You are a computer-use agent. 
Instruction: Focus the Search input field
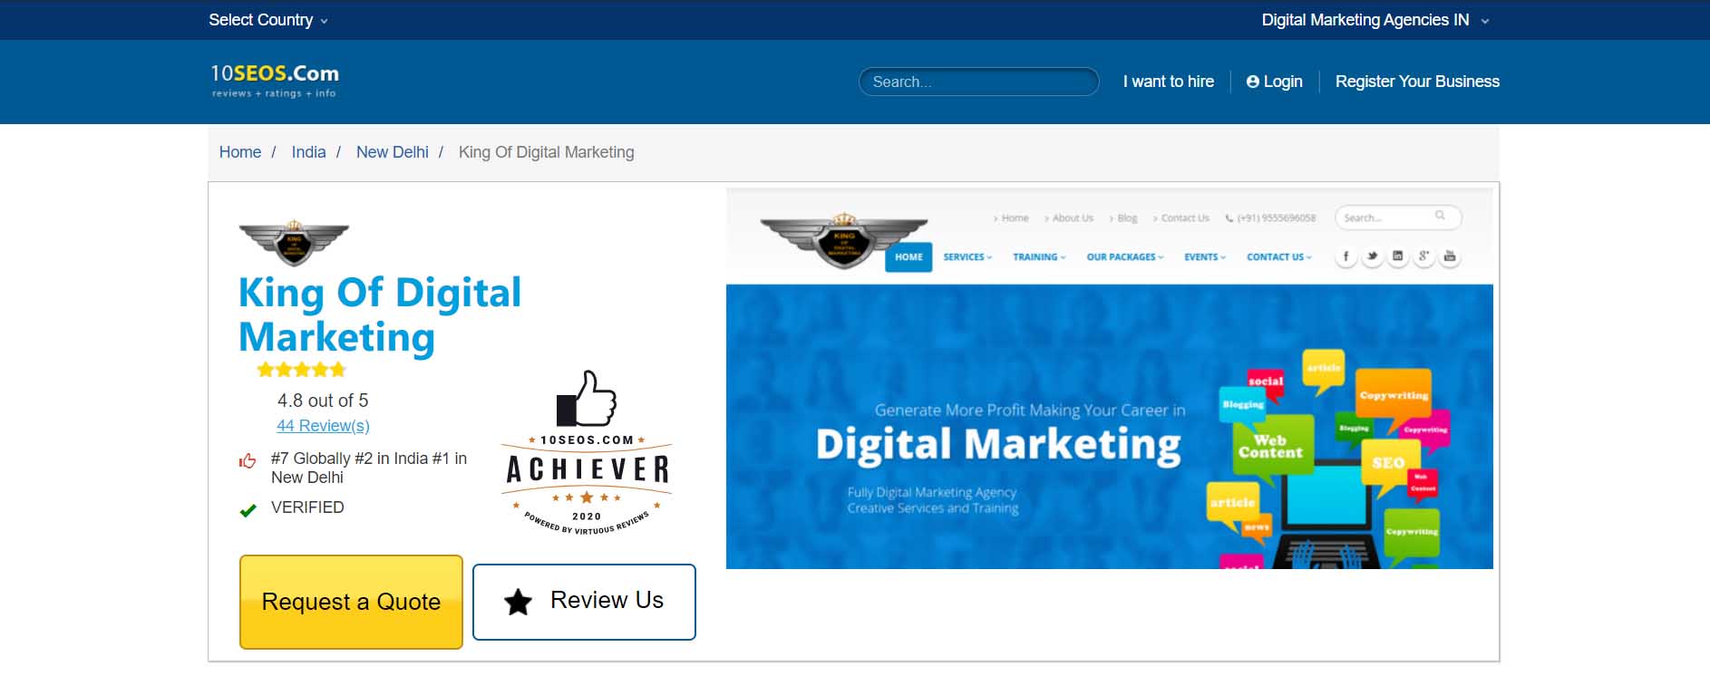click(978, 82)
